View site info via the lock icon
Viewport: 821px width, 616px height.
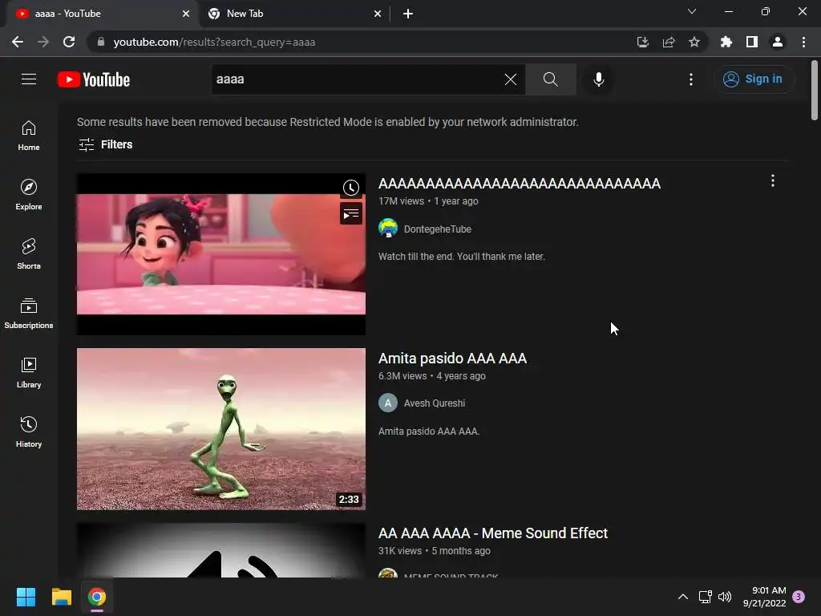[101, 42]
